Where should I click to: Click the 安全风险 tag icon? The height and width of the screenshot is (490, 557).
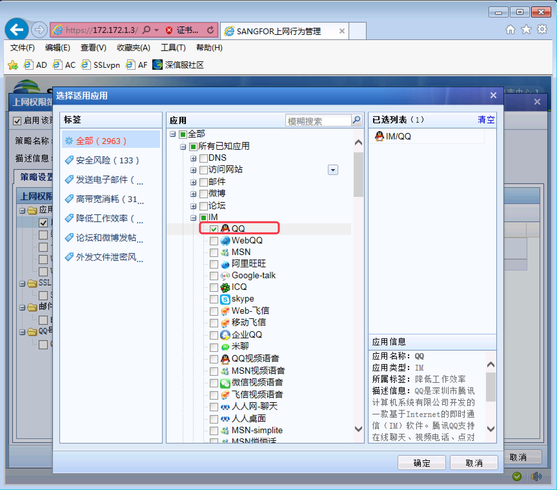tap(69, 160)
